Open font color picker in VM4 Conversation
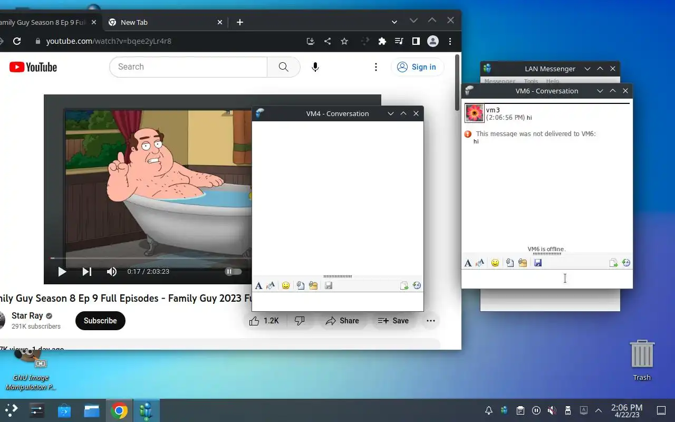This screenshot has width=675, height=422. pyautogui.click(x=271, y=285)
